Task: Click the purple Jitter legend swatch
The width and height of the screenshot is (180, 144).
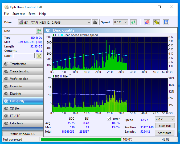Action: (61, 76)
